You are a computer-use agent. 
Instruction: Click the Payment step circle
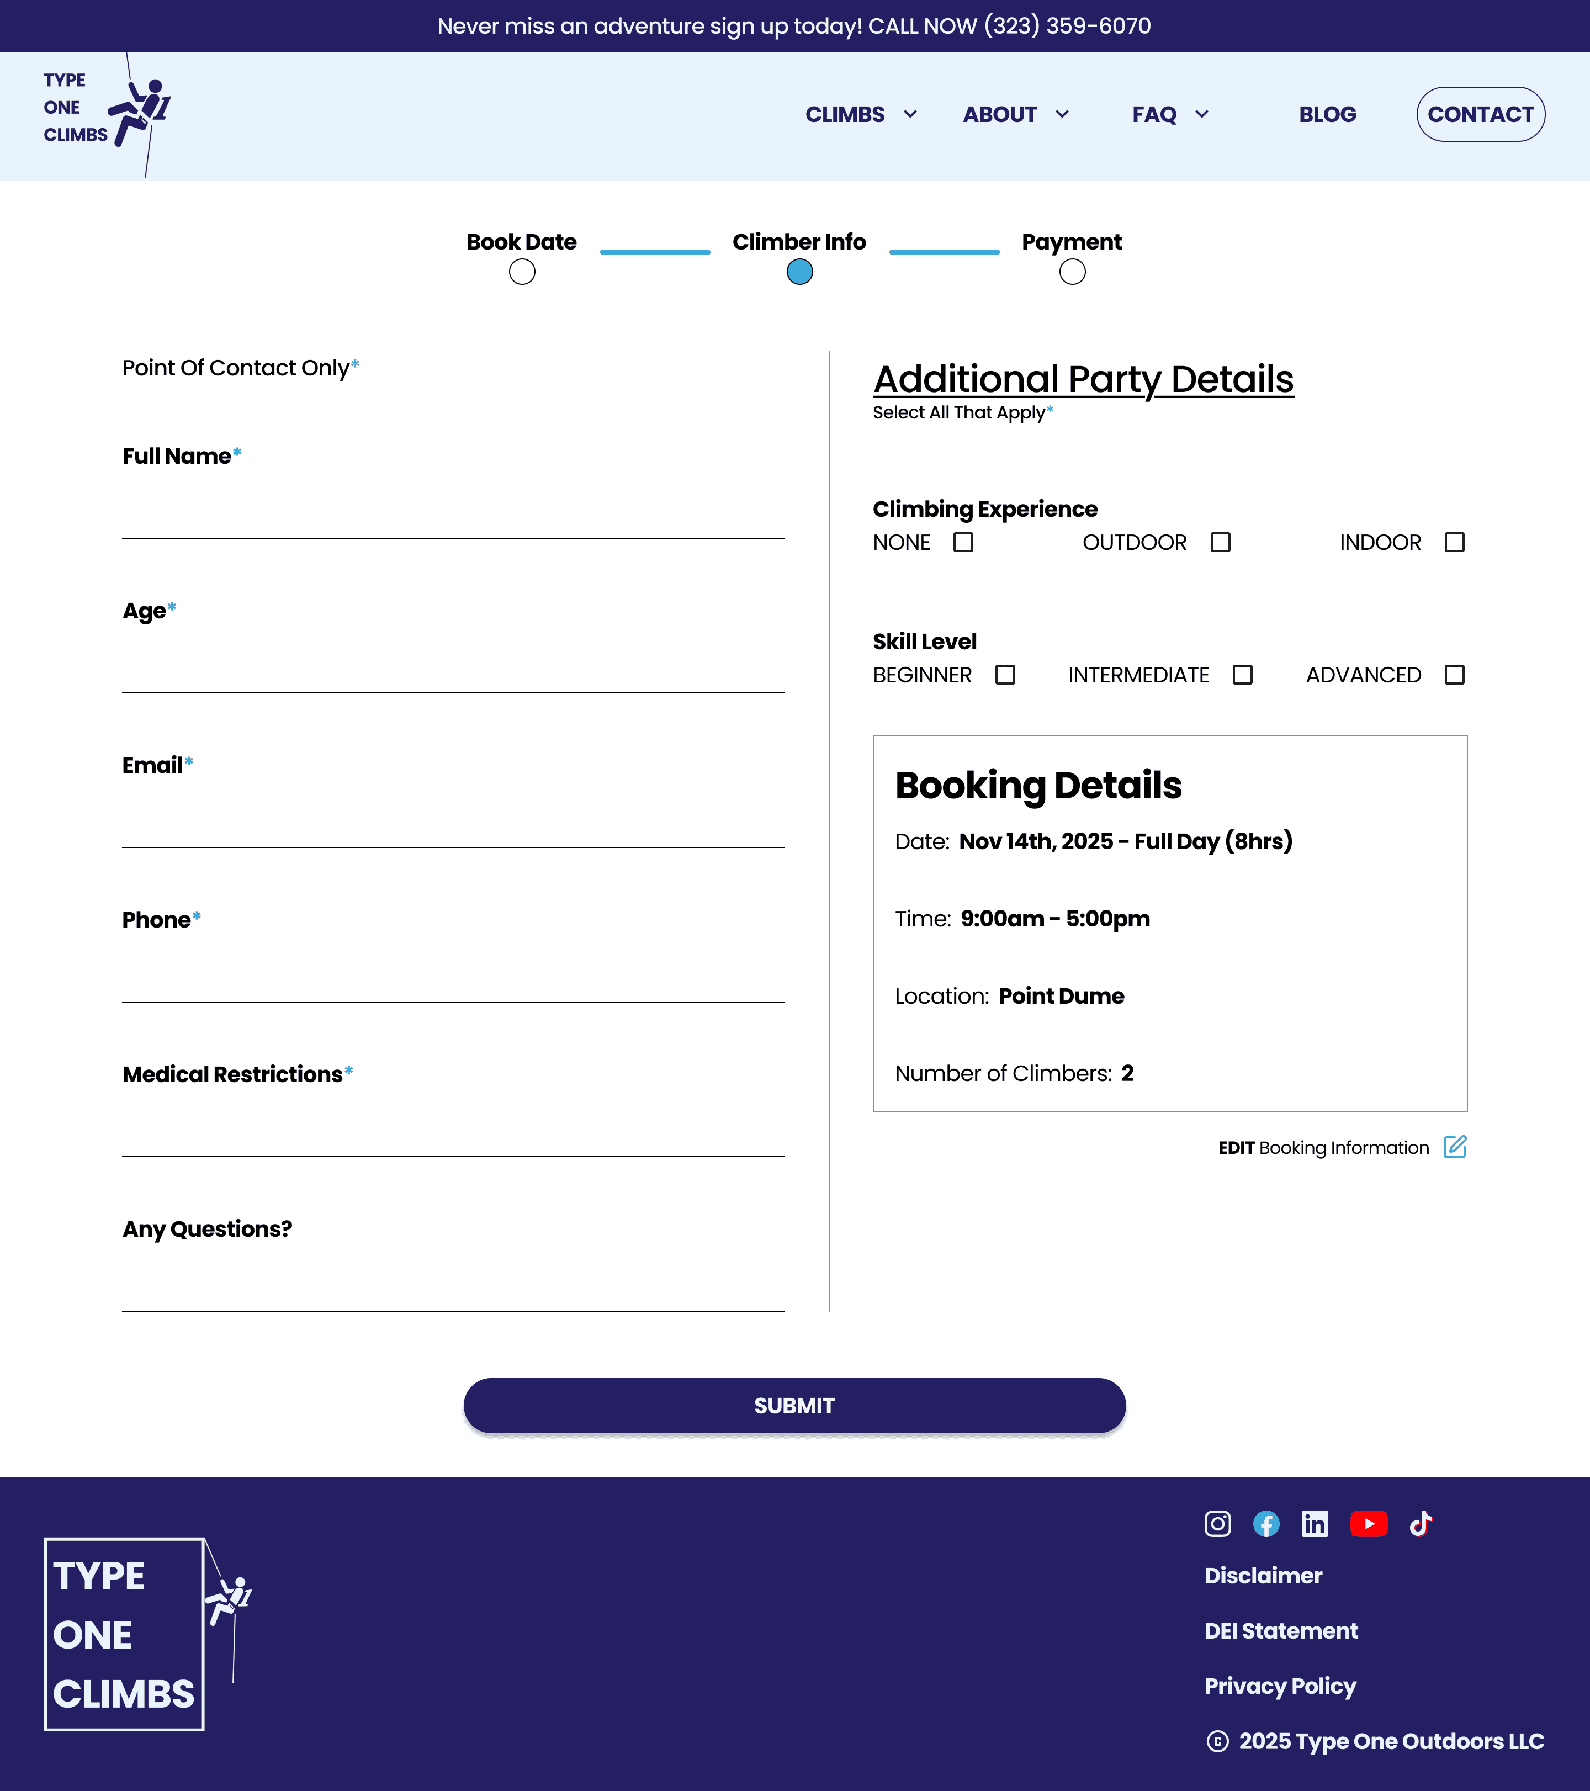[1072, 272]
